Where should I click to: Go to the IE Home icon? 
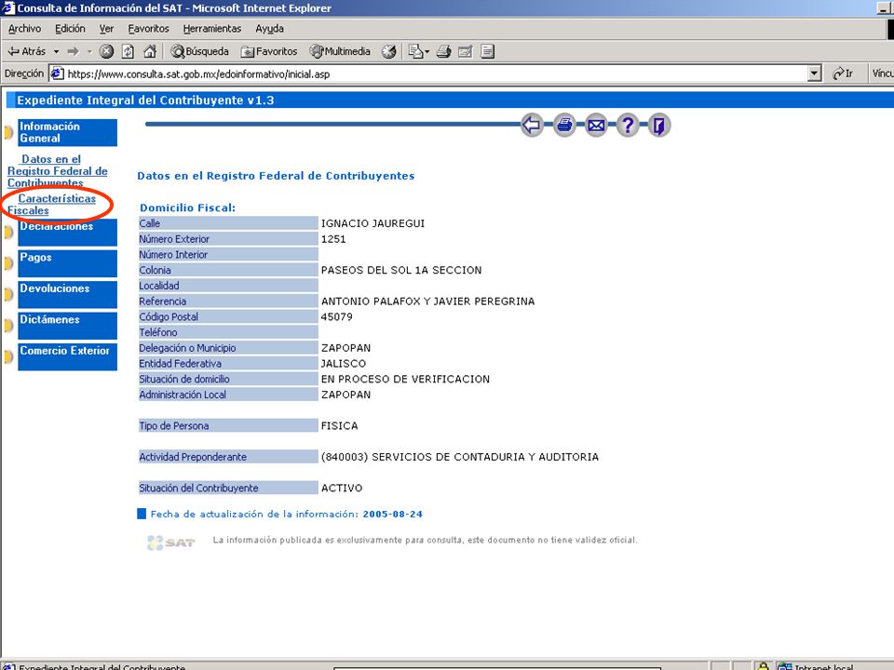coord(149,51)
